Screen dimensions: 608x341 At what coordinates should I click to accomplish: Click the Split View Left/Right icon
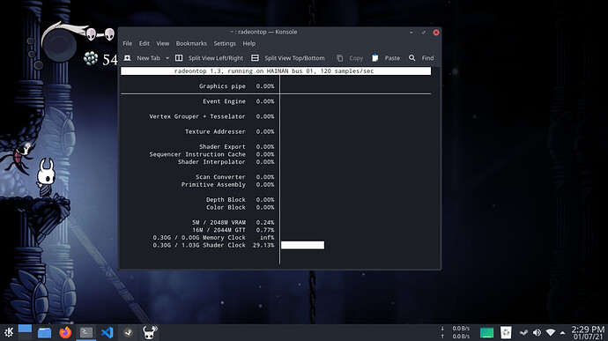179,58
